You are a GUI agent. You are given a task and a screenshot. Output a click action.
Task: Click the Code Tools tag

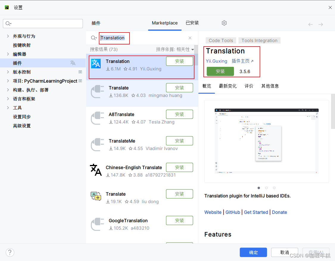pyautogui.click(x=221, y=41)
